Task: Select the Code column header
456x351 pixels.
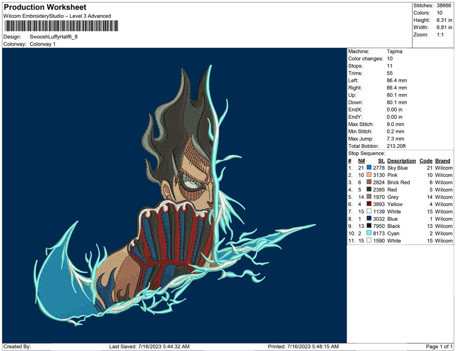Action: tap(426, 161)
